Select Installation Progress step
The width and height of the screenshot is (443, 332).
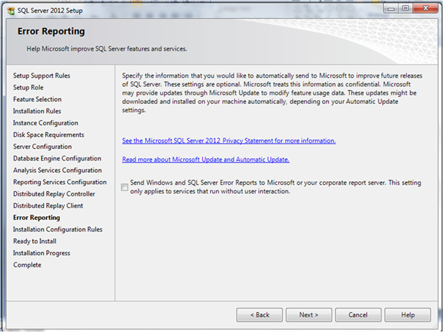click(x=42, y=253)
